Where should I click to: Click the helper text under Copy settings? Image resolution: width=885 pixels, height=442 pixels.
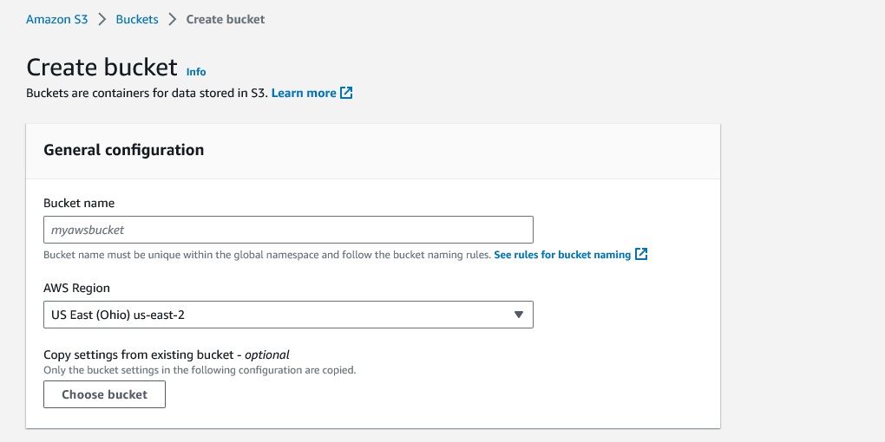200,370
